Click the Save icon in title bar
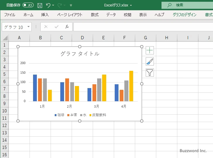This screenshot has height=158, width=213. point(40,5)
